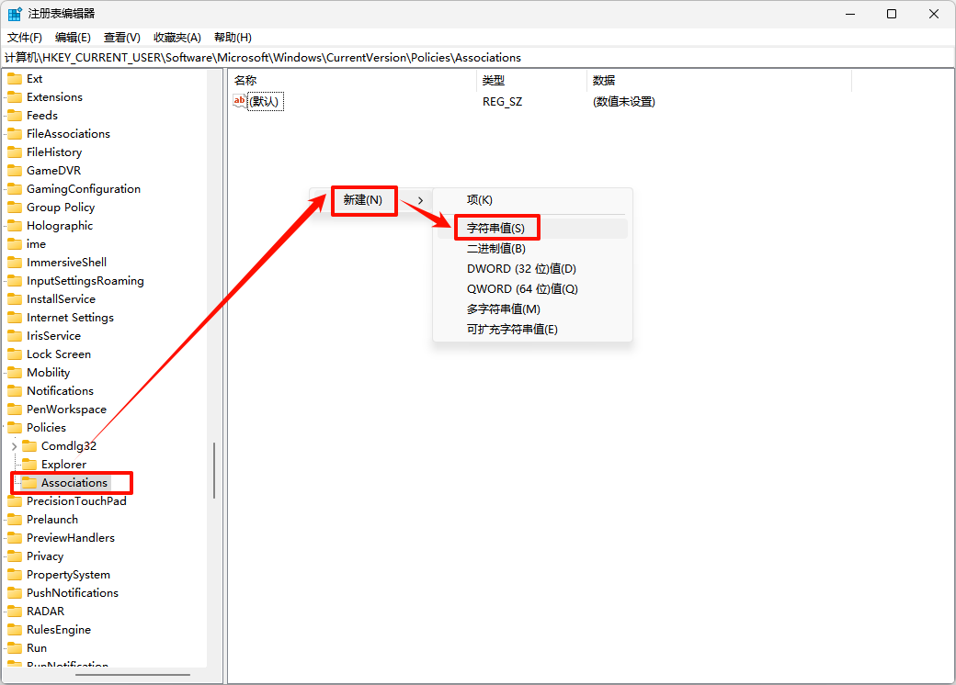Select the Registry Editor title bar icon

point(13,13)
